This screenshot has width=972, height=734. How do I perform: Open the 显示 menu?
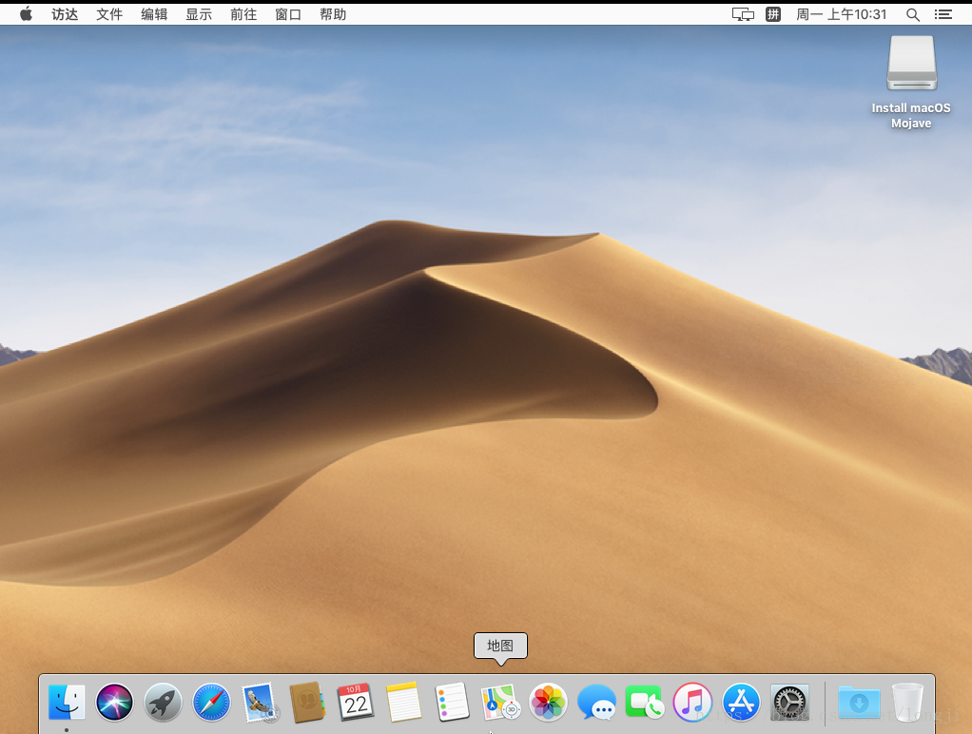[x=199, y=14]
